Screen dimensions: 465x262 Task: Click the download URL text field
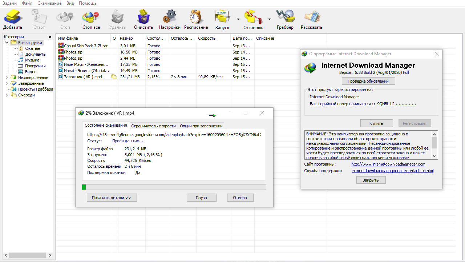[174, 135]
